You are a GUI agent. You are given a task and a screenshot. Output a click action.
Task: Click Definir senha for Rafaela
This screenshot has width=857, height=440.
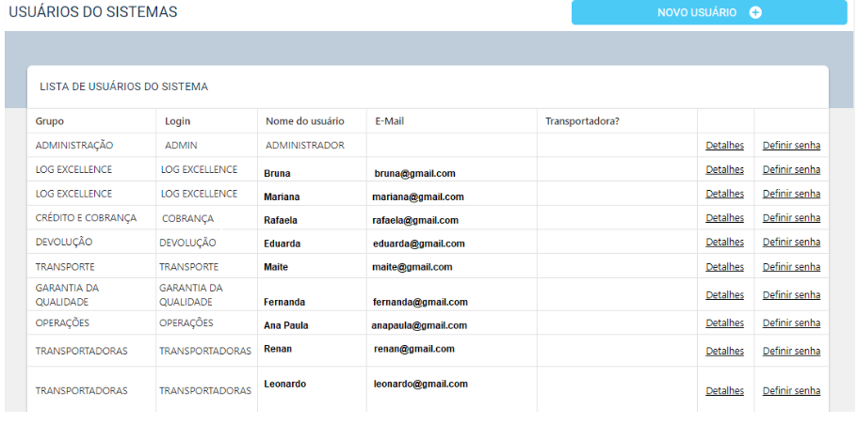(x=791, y=217)
